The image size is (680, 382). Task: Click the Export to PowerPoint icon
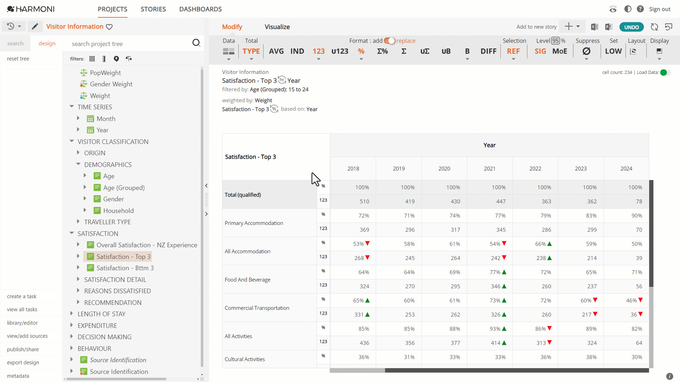pyautogui.click(x=609, y=27)
